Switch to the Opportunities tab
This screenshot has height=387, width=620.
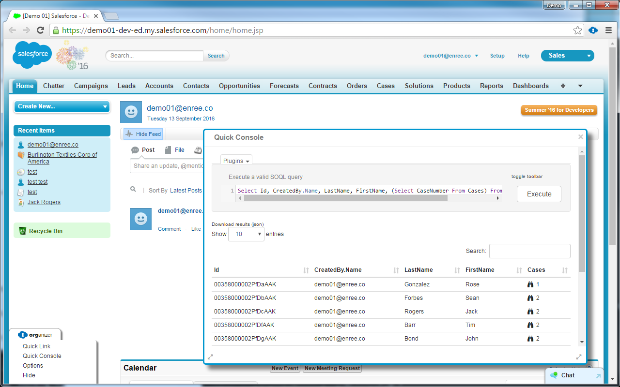pos(239,86)
